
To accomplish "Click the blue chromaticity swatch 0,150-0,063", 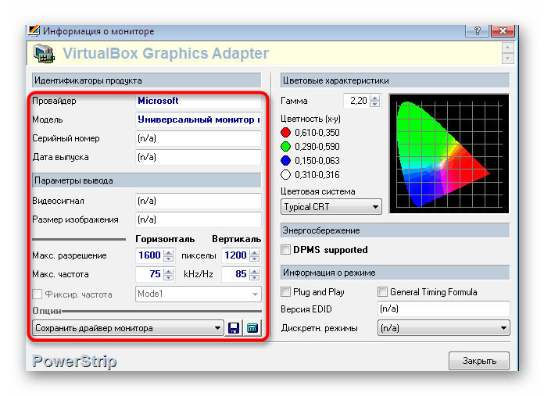I will click(x=285, y=161).
